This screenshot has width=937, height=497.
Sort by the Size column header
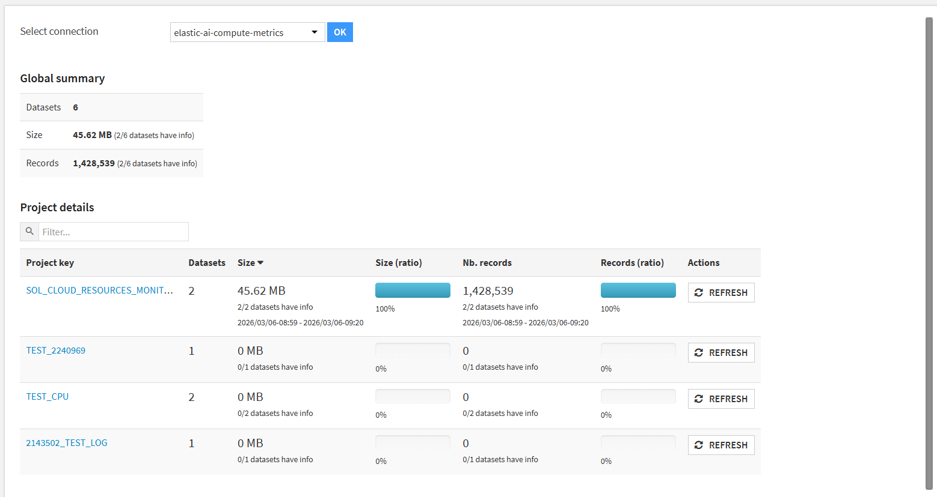[250, 263]
